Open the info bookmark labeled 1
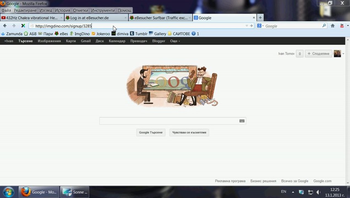Screen dimensions: 350x198 tap(195, 34)
